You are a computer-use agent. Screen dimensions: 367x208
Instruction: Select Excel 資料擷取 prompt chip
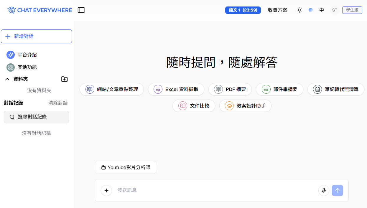[x=176, y=89]
